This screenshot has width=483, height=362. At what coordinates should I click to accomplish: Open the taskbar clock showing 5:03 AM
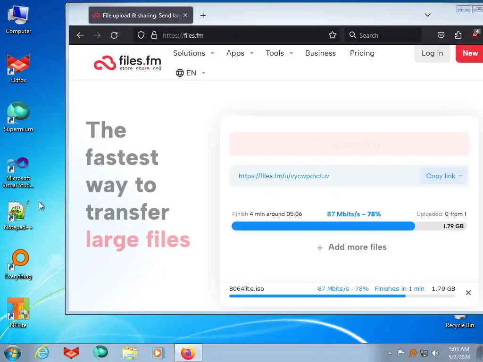(x=459, y=353)
